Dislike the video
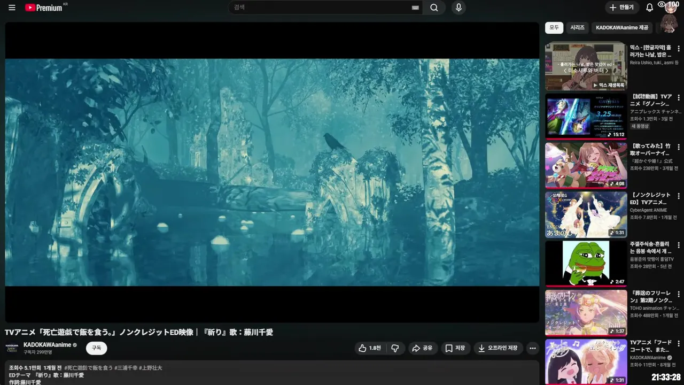The width and height of the screenshot is (684, 385). (x=395, y=348)
